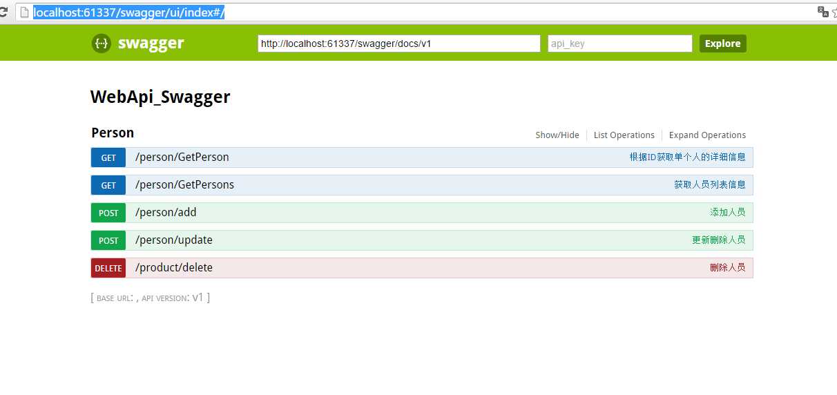Click the page icon beside the URL

pyautogui.click(x=25, y=12)
